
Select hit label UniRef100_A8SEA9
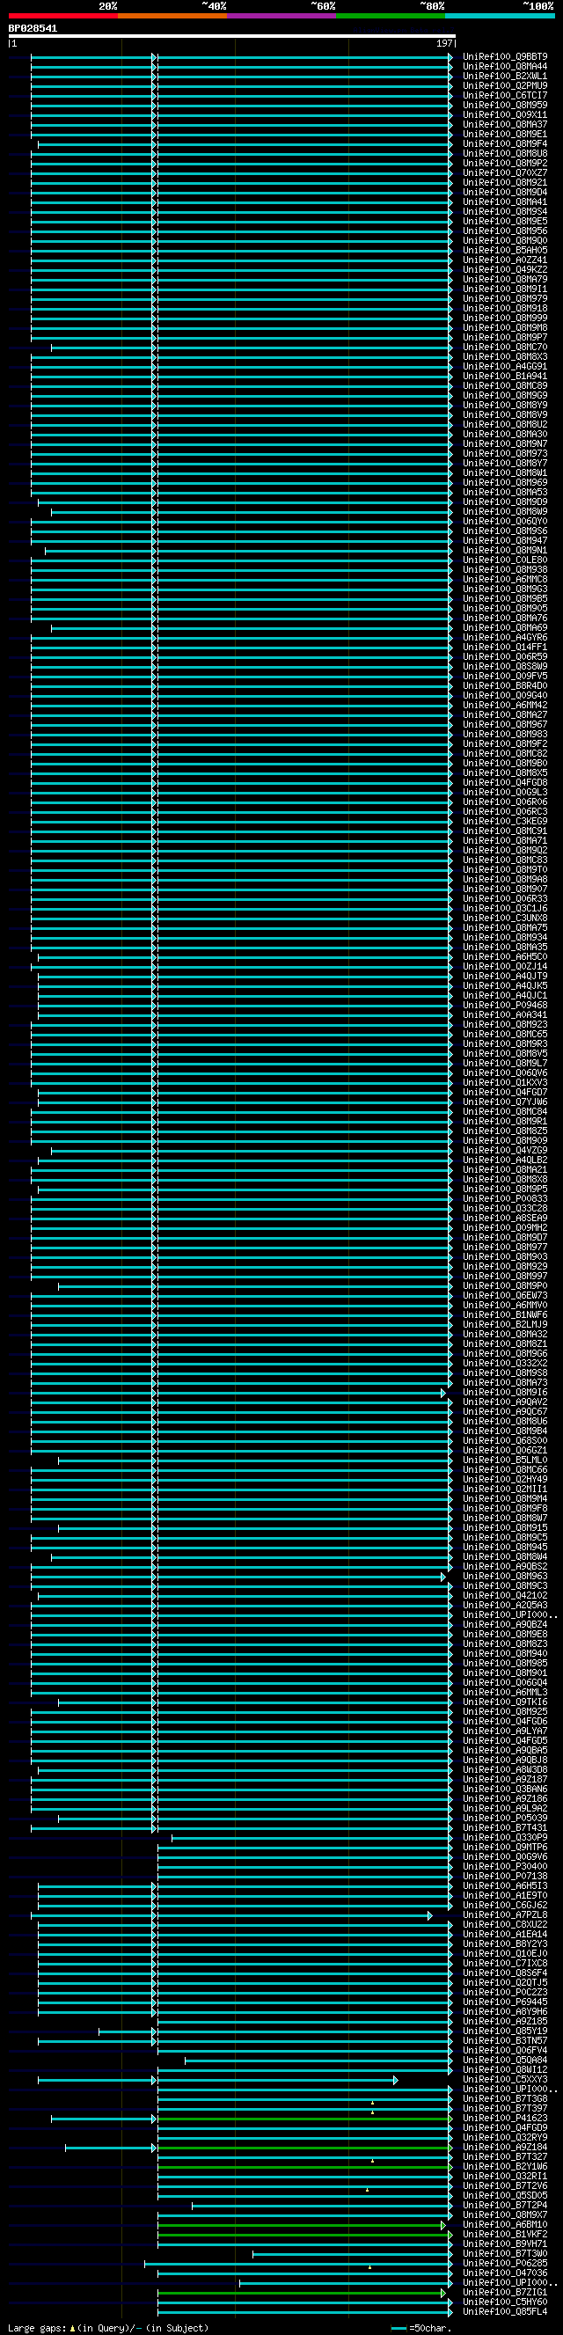[505, 1219]
